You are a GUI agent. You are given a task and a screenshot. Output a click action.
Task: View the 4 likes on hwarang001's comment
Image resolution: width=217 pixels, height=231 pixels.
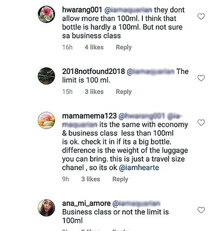point(94,48)
